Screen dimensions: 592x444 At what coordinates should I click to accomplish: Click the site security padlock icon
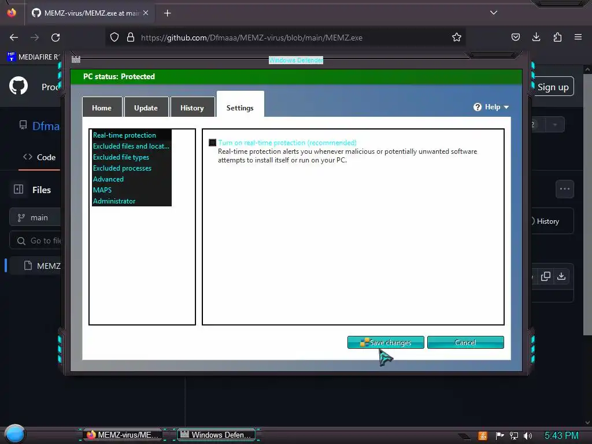[131, 38]
